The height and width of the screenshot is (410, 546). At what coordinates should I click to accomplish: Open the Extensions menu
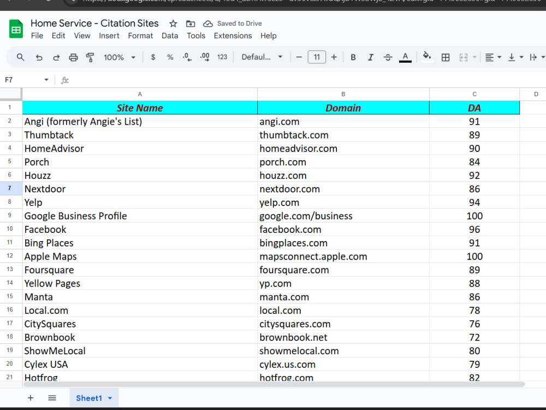tap(233, 36)
